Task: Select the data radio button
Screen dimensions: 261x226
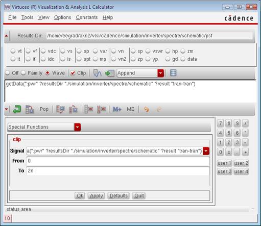Action: coord(183,59)
